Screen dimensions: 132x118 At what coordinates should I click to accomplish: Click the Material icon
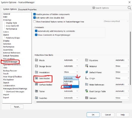(87, 66)
